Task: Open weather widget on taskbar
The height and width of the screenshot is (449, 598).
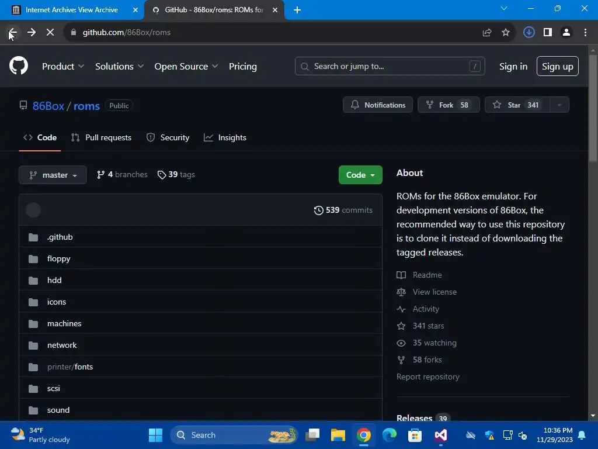Action: [x=40, y=435]
